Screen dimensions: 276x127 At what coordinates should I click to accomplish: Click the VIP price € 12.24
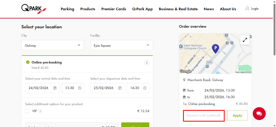(143, 111)
